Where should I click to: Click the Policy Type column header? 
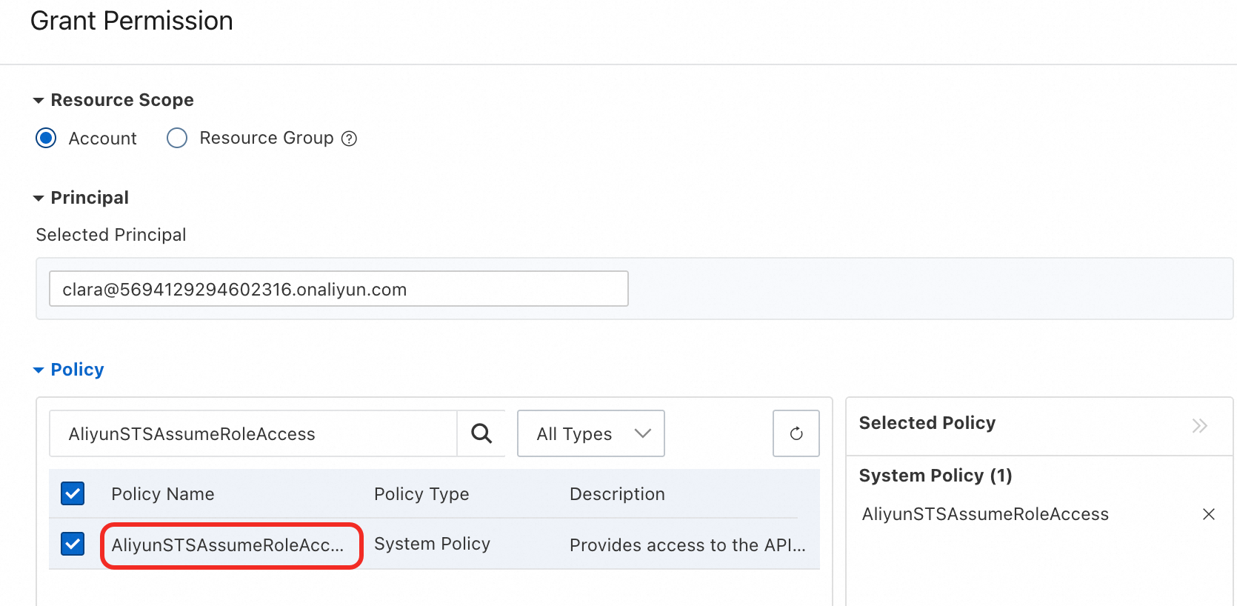coord(421,494)
